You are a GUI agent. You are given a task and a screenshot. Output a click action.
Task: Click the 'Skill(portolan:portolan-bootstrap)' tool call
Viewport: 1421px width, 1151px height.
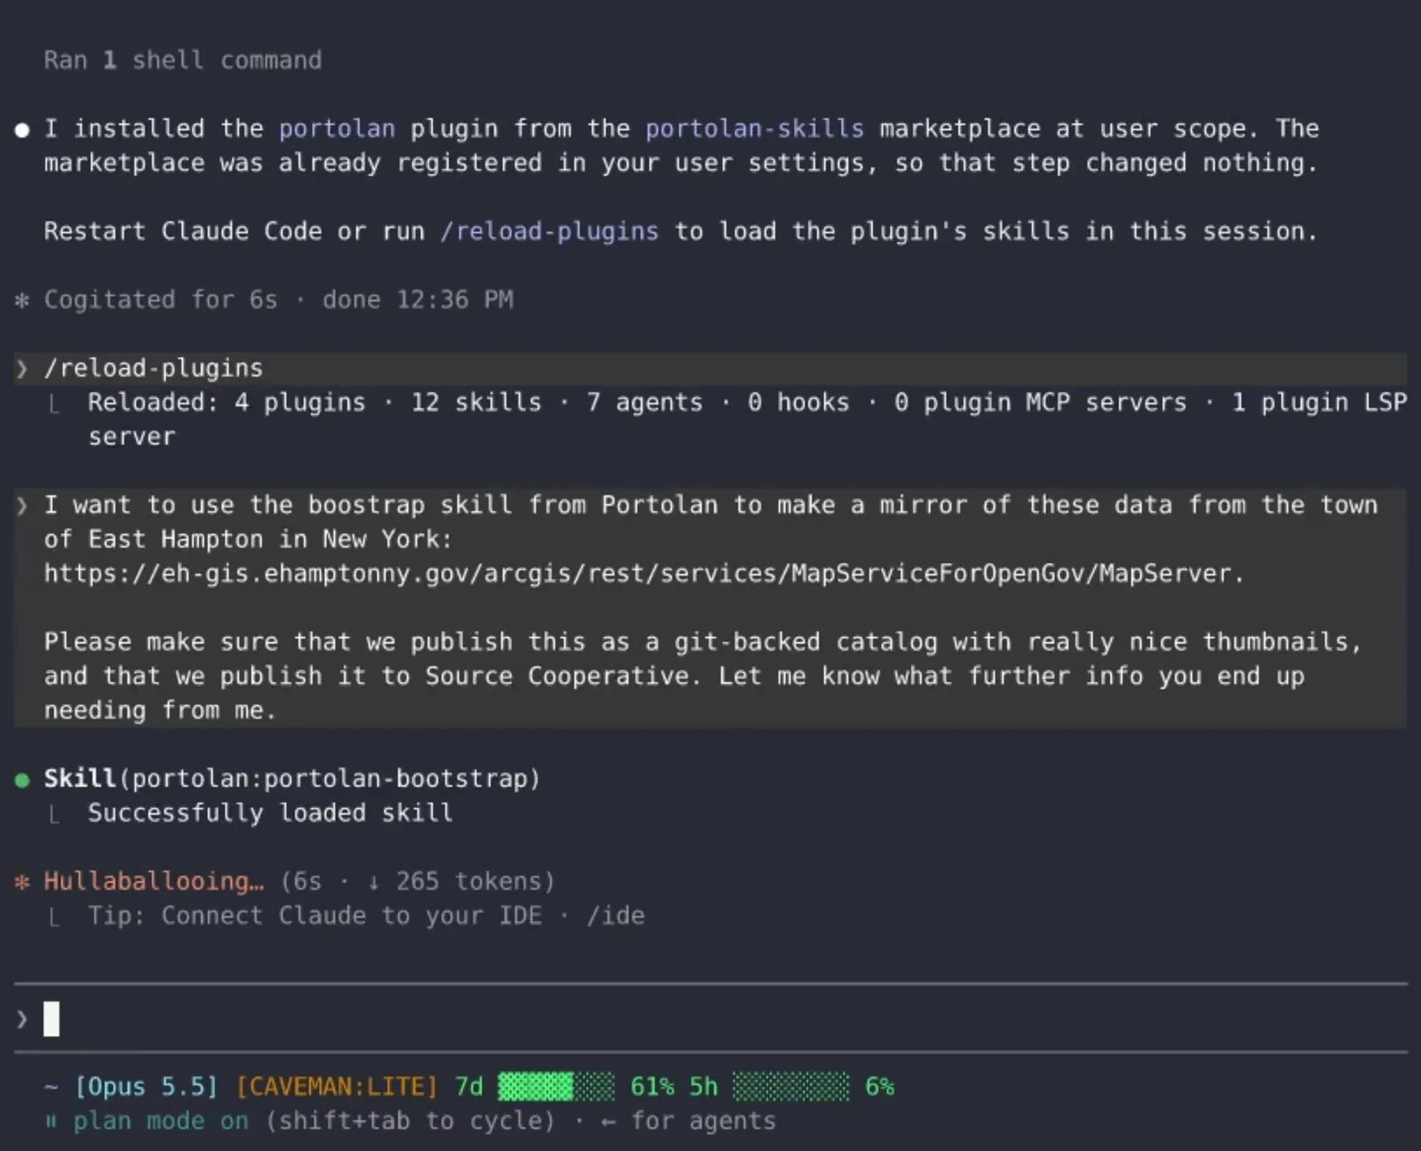click(x=292, y=779)
